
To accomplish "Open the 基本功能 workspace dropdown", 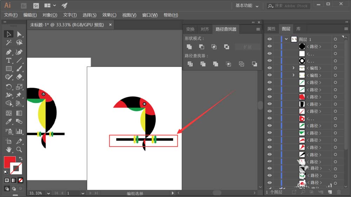I will (247, 6).
